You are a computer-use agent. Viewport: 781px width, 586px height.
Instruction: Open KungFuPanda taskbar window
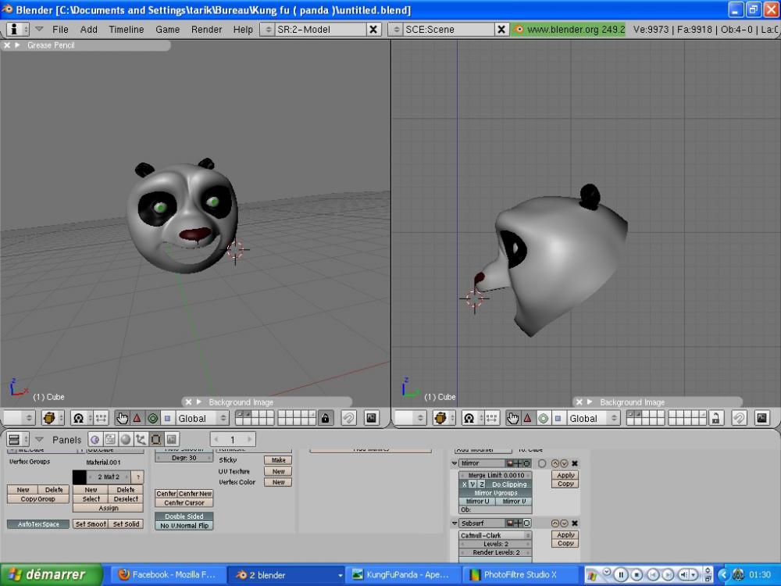pyautogui.click(x=402, y=574)
